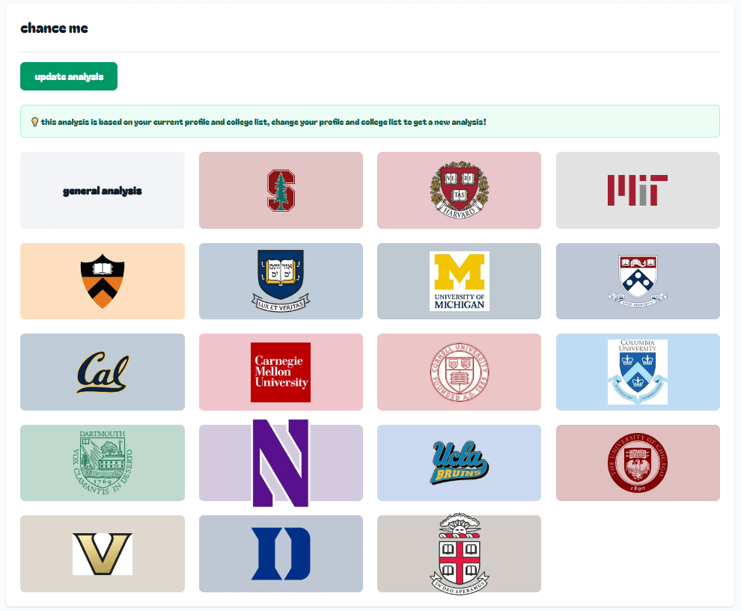Image resolution: width=741 pixels, height=611 pixels.
Task: Select the Cornell University seal card
Action: [459, 372]
